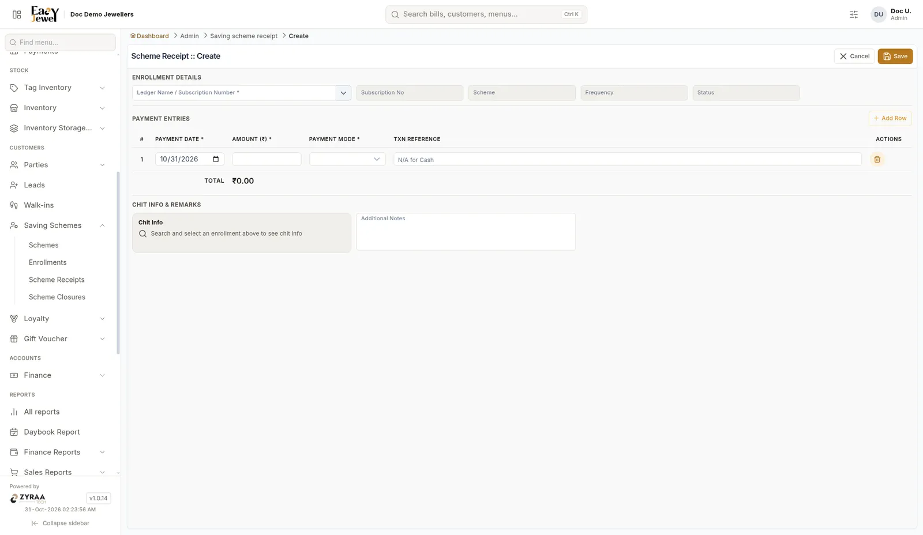This screenshot has height=535, width=923.
Task: Click the Walk-ins footprints icon
Action: pyautogui.click(x=14, y=205)
